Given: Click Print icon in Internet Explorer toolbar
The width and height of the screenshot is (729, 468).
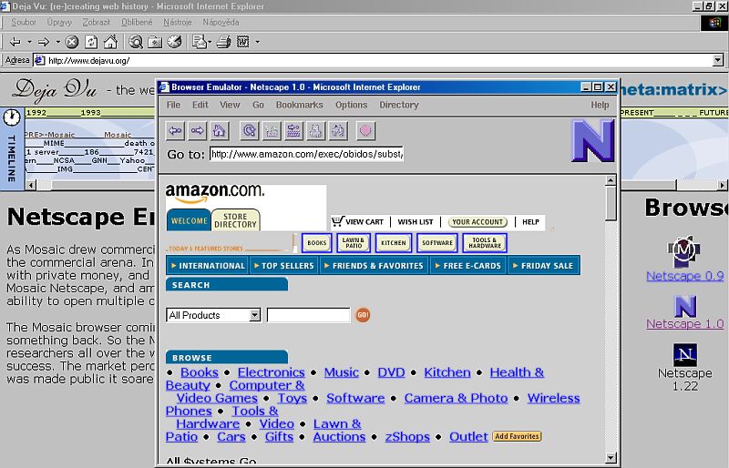Looking at the screenshot, I should coord(223,42).
